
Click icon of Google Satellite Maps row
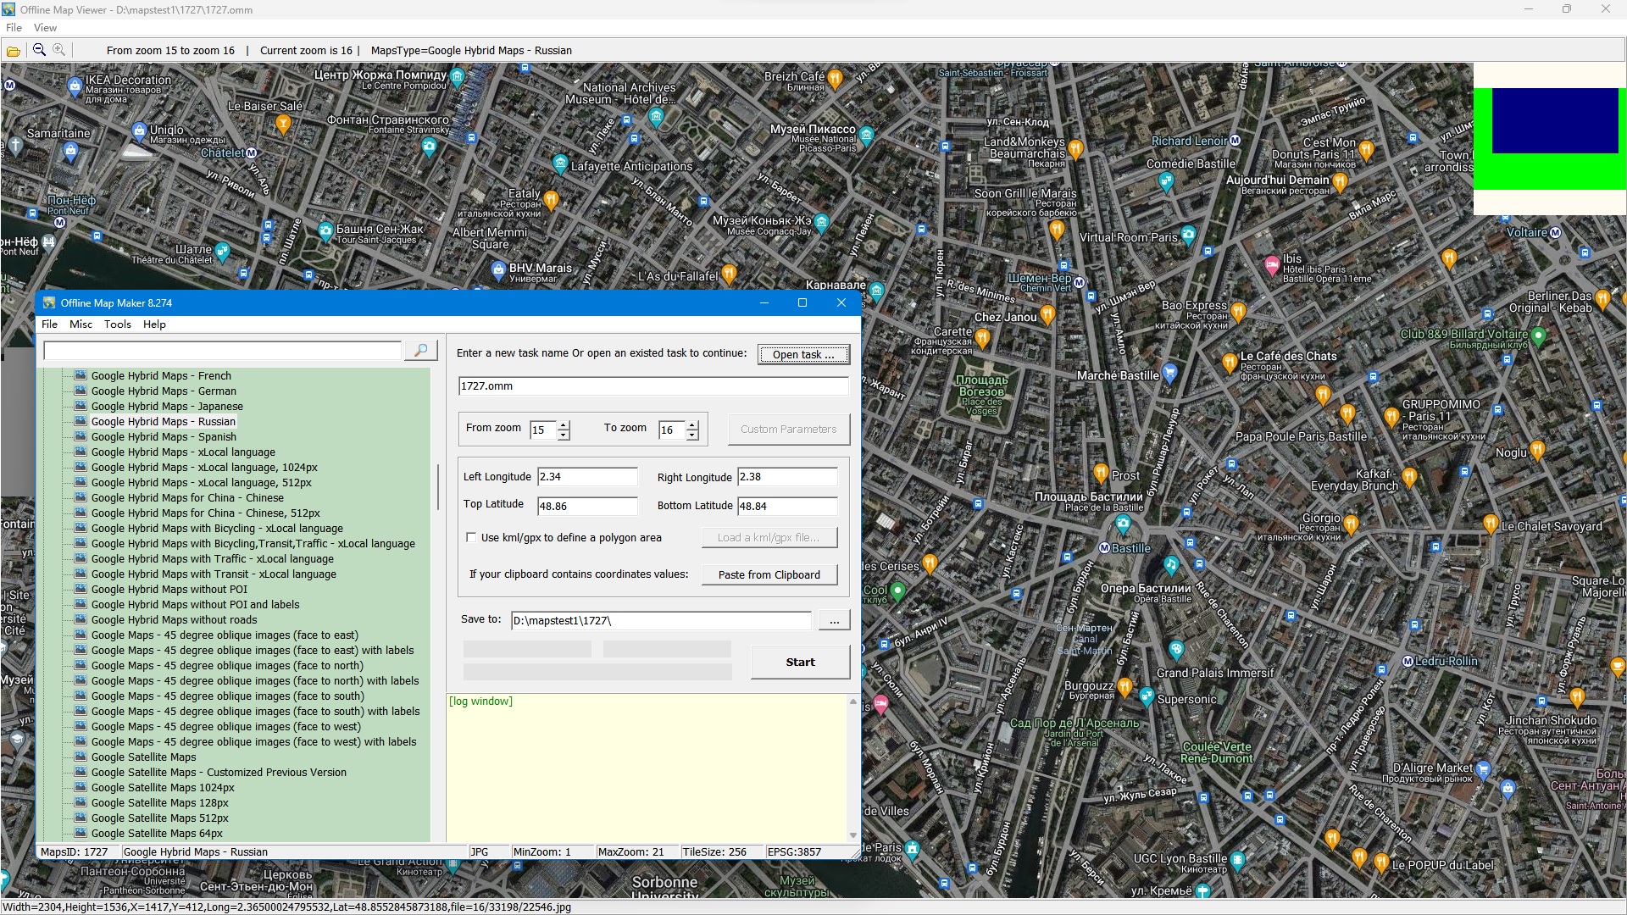pyautogui.click(x=81, y=757)
